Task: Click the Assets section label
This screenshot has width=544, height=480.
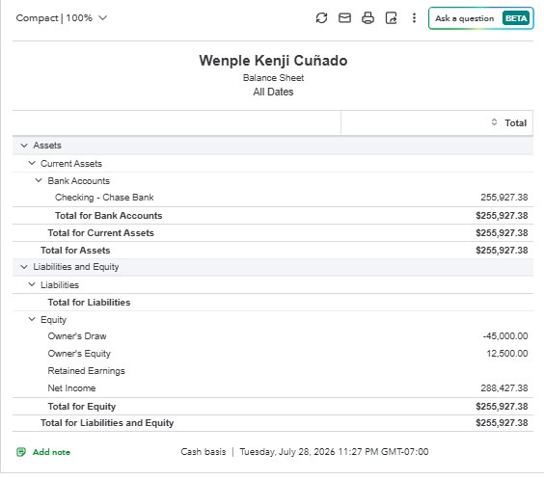Action: [47, 146]
